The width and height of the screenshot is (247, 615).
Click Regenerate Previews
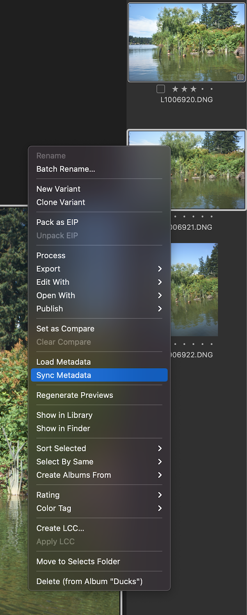coord(75,395)
